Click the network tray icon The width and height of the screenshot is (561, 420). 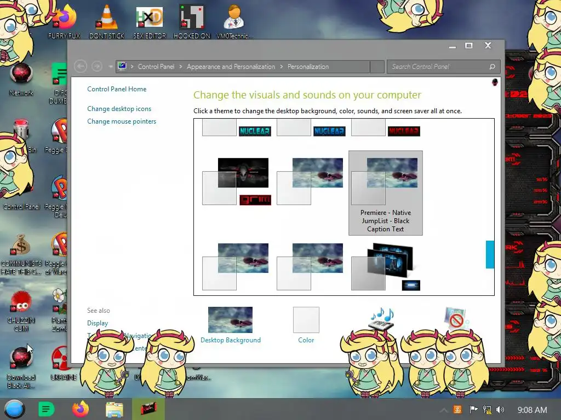pos(487,410)
